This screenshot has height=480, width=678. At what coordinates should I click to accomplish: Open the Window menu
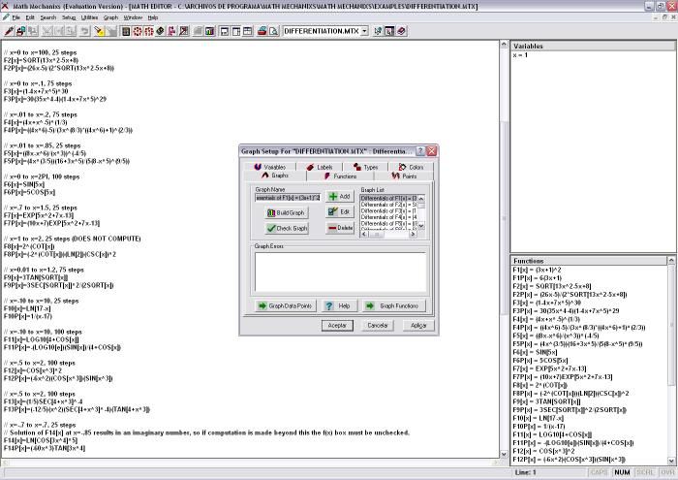(133, 17)
